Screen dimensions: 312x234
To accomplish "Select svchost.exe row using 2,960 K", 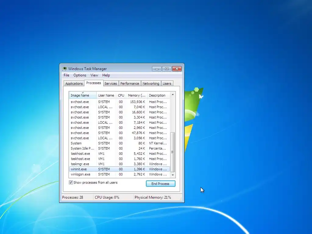I will 119,128.
